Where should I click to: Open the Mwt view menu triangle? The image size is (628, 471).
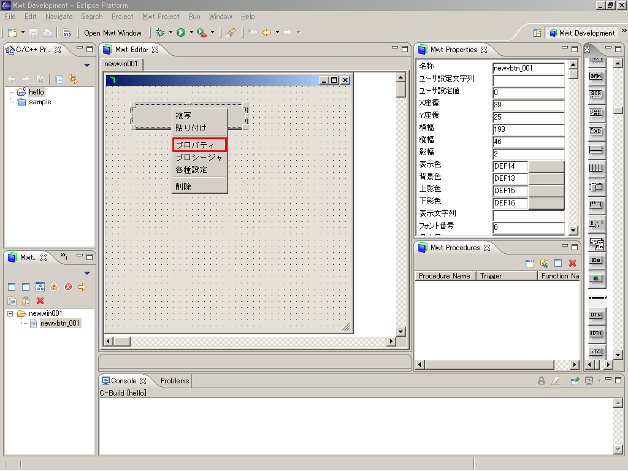point(87,273)
